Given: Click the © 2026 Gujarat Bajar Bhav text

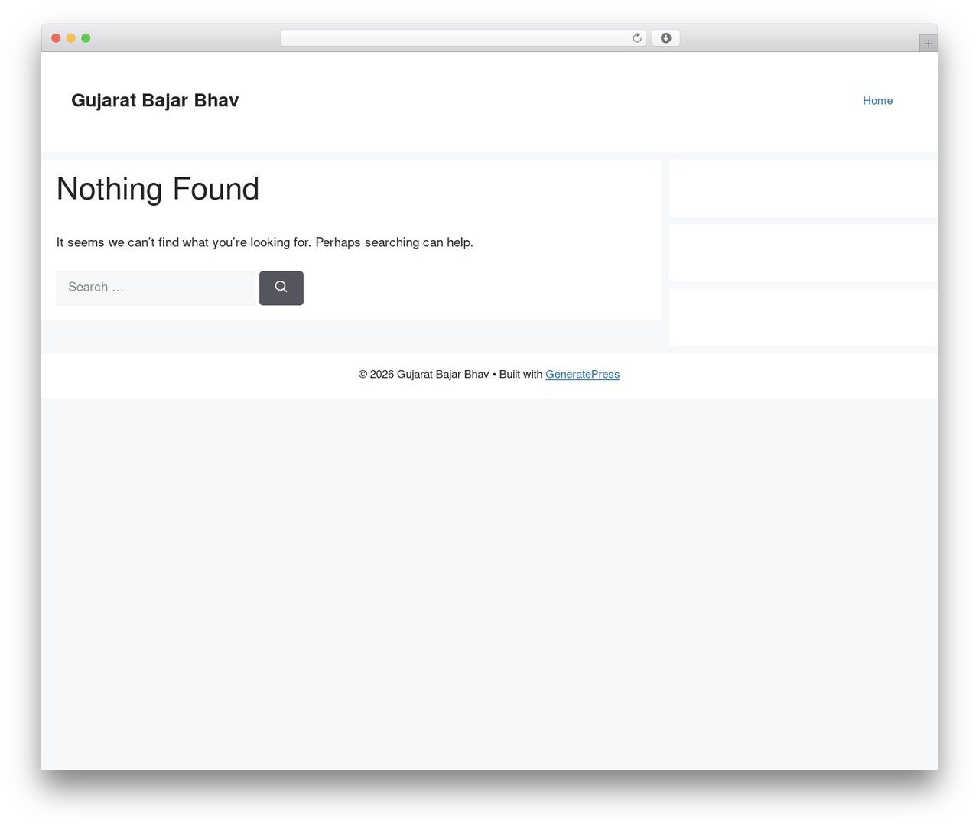Looking at the screenshot, I should 423,375.
